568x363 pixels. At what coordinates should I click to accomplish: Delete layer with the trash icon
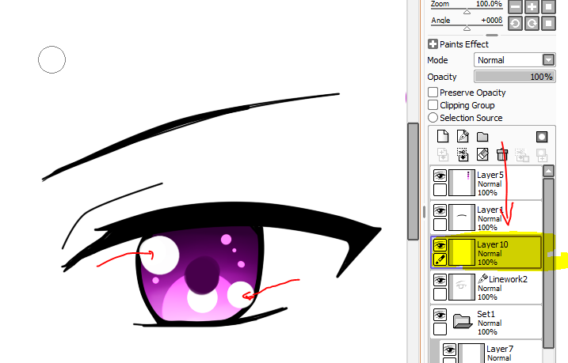502,155
